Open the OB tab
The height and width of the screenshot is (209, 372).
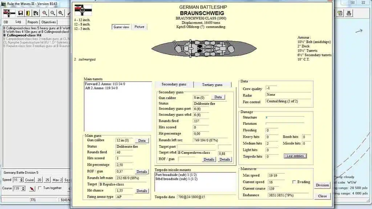[6, 22]
